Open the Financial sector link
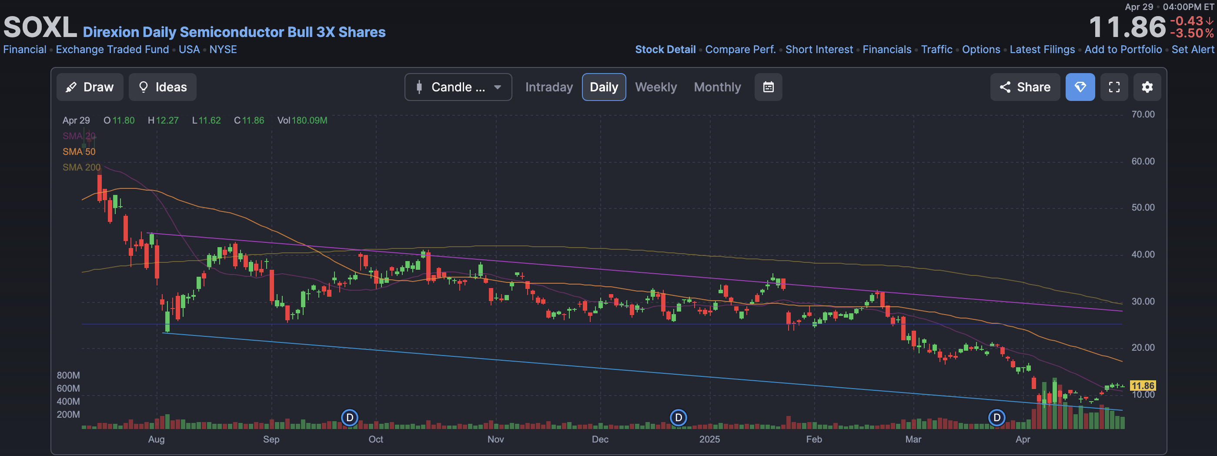Screen dimensions: 1217x456 pos(24,50)
